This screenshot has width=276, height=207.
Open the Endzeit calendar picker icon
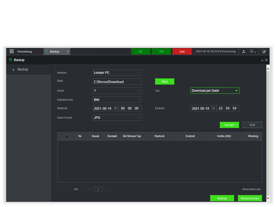point(214,108)
